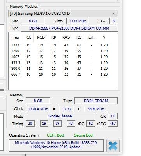The width and height of the screenshot is (141, 156).
Task: Click the module Clock 1333 MHz field
Action: pos(78,21)
